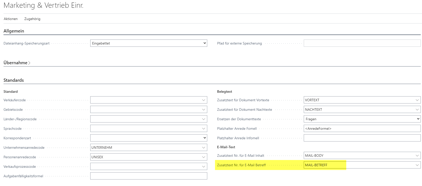Open the Dateianhang-Speicherungsart dropdown

pyautogui.click(x=149, y=43)
